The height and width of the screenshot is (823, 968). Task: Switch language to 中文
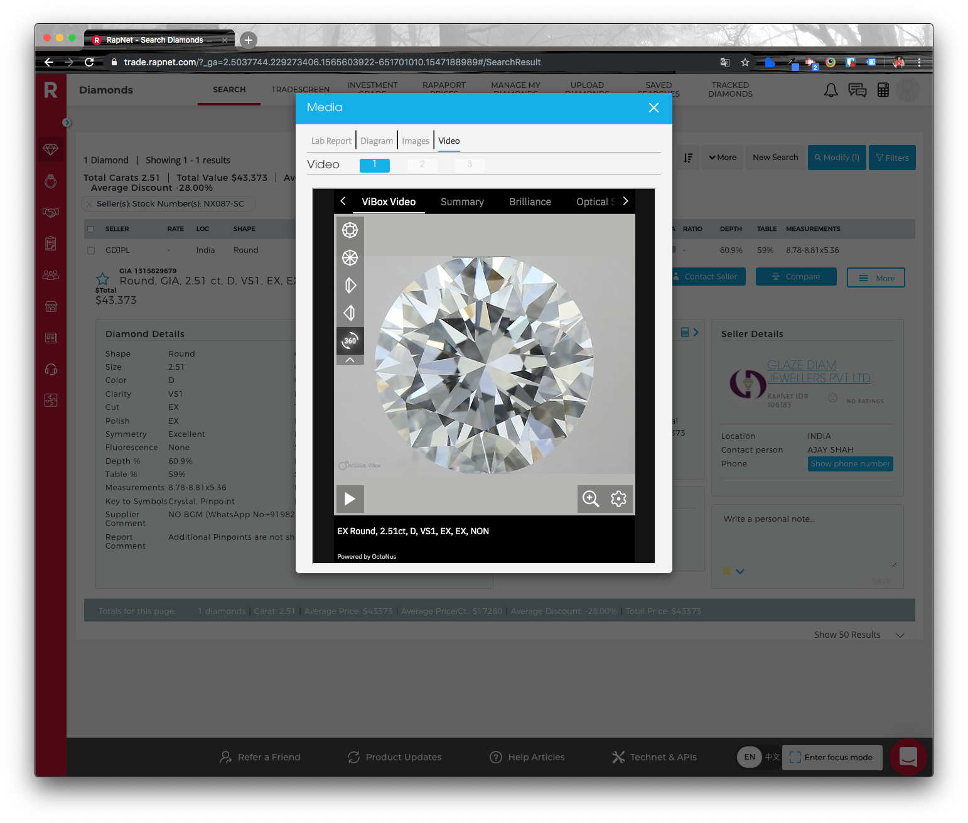click(772, 757)
